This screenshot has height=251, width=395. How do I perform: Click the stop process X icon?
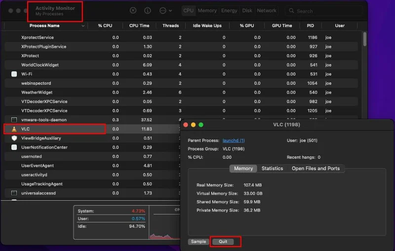coord(133,10)
